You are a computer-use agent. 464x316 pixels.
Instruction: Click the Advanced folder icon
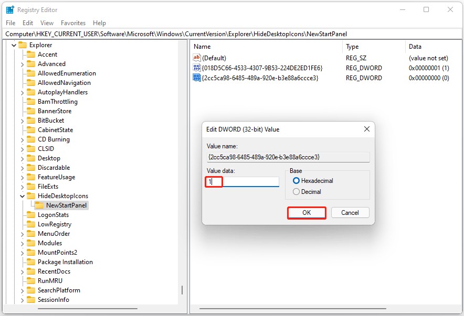(31, 64)
